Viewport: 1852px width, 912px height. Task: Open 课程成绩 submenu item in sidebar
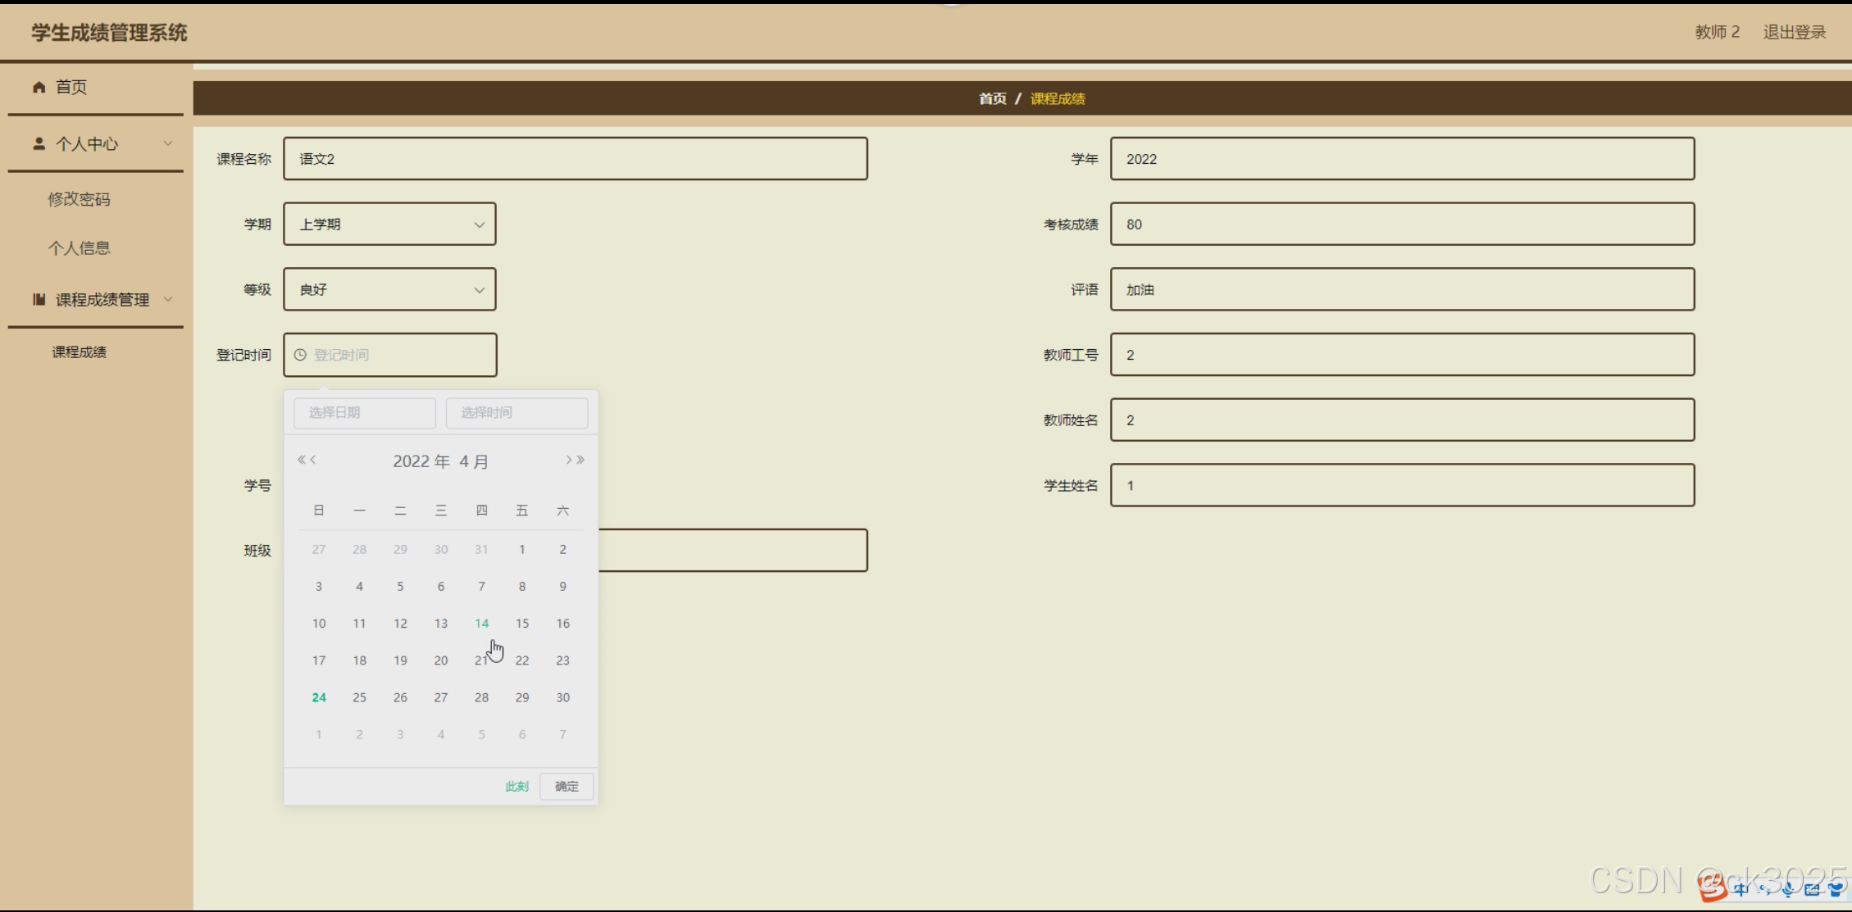(x=79, y=352)
